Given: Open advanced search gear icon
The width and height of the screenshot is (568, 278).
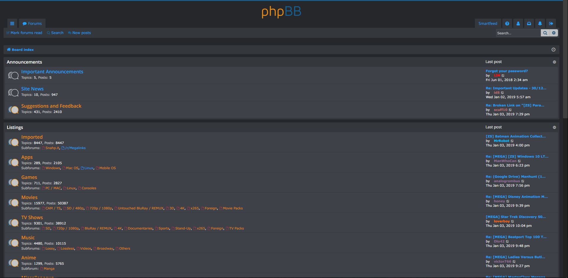Looking at the screenshot, I should coord(554,33).
